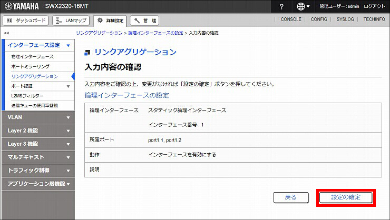Click the 管理ユーザー : admin label

tap(339, 6)
